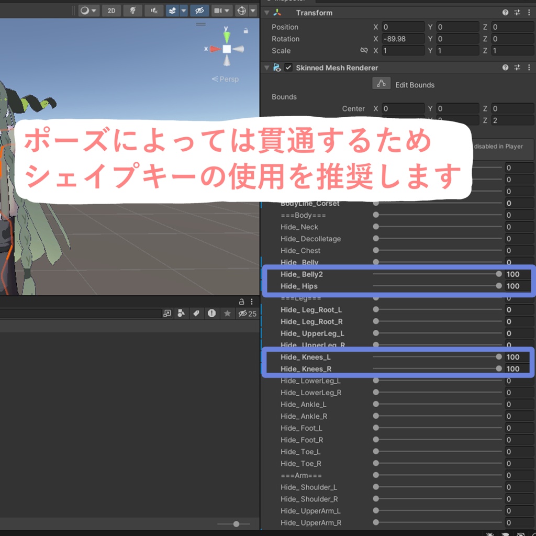Click Hide_UpperArm_R value field

coord(520,523)
